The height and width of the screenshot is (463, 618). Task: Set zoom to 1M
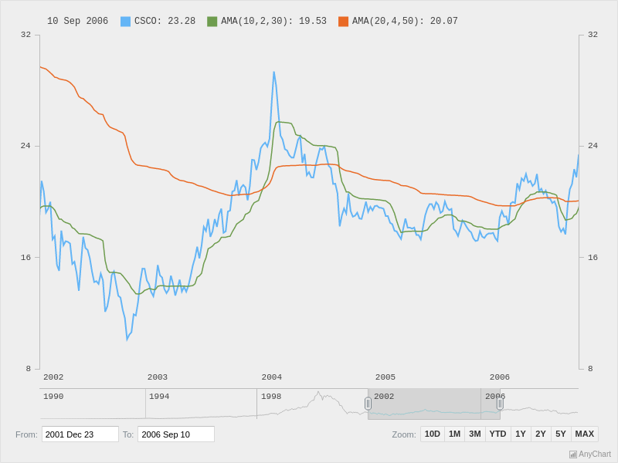pos(454,434)
